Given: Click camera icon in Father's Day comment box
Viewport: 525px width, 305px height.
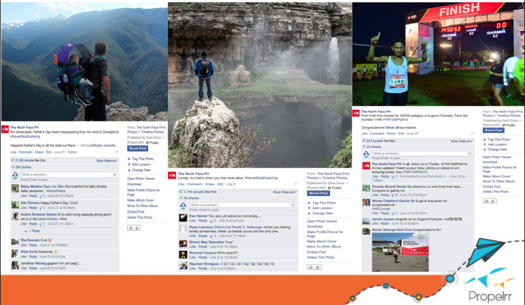Looking at the screenshot, I should (115, 175).
